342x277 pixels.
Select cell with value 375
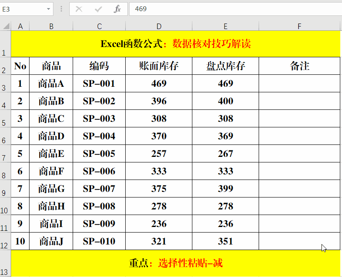[x=159, y=189]
